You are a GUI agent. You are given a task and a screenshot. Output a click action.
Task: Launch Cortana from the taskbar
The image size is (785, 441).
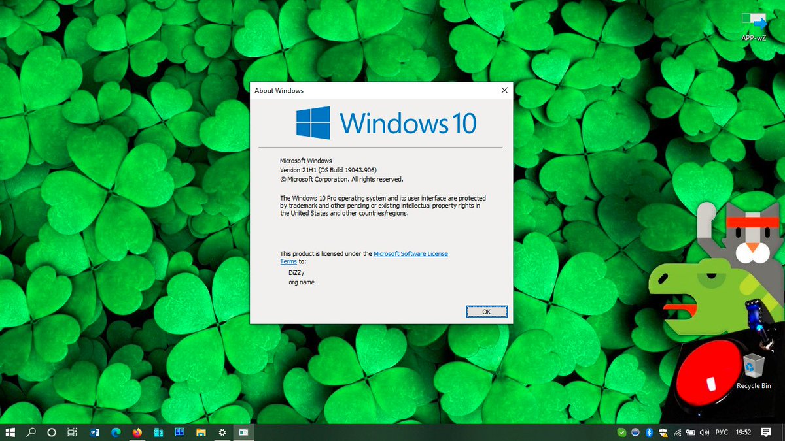[52, 432]
